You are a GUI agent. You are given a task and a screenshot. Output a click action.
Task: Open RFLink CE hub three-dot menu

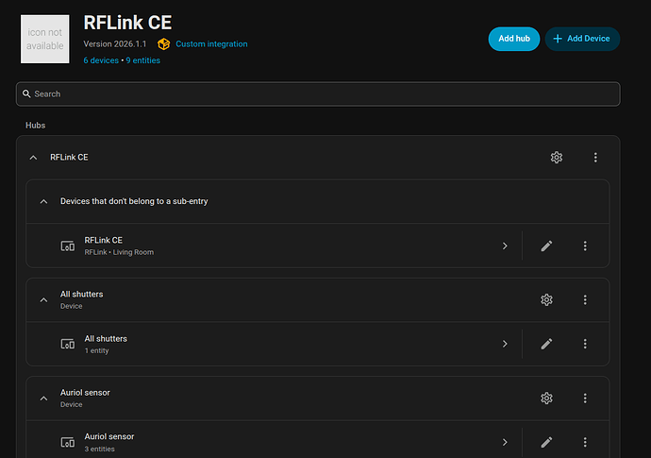click(x=595, y=158)
